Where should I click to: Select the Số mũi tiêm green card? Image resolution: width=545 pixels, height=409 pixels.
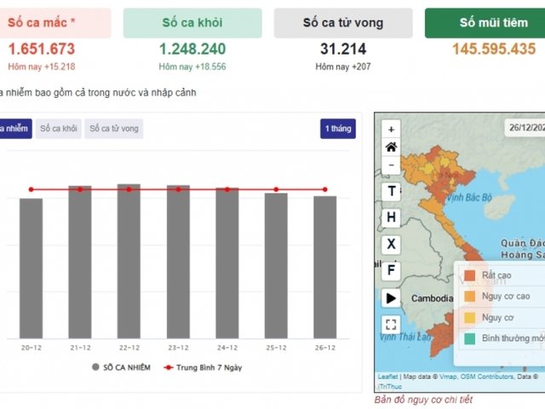(485, 23)
